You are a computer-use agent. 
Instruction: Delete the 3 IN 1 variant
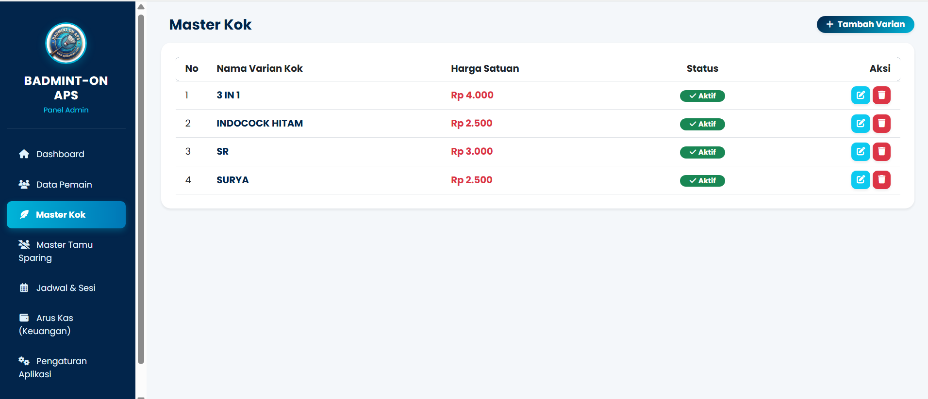point(881,95)
